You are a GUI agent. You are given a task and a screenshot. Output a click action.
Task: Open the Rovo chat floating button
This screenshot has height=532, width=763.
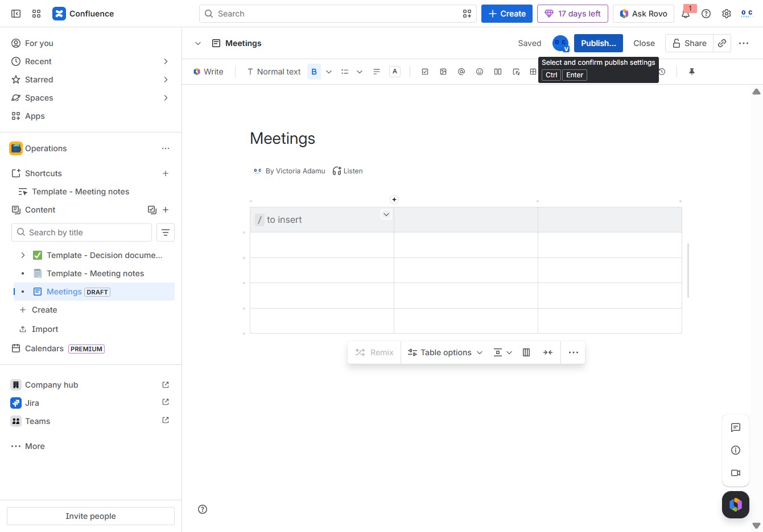coord(736,505)
